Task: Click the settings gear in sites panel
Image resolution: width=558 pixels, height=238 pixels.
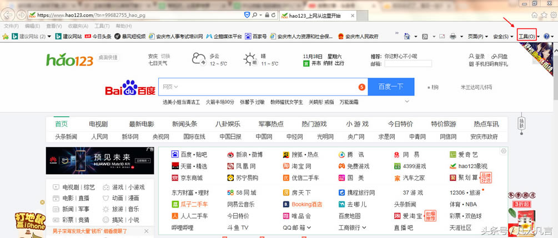Action: 504,151
